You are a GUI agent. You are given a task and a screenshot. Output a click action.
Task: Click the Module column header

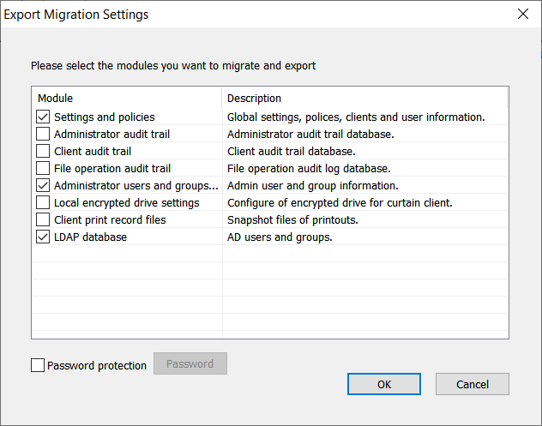coord(126,98)
